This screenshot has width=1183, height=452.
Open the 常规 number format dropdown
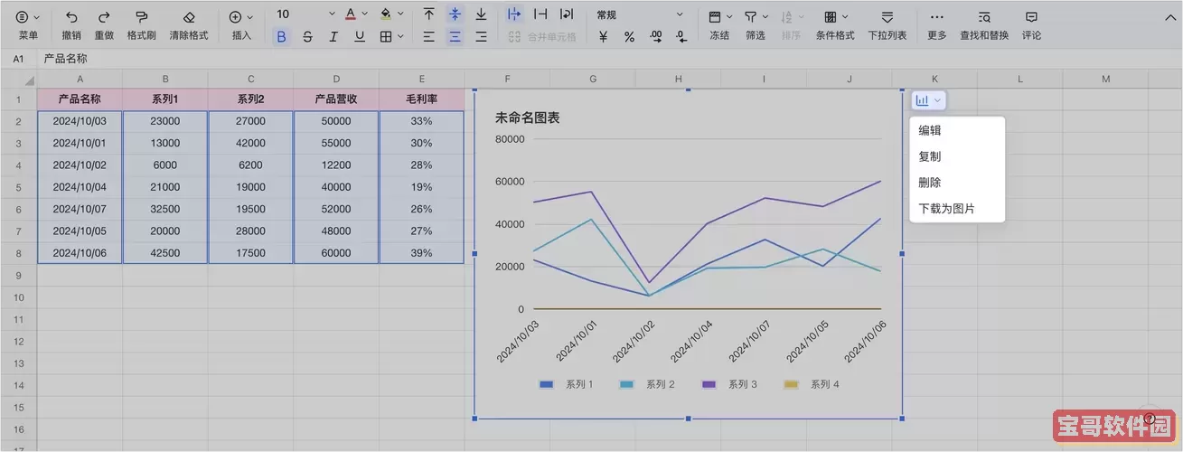coord(640,14)
